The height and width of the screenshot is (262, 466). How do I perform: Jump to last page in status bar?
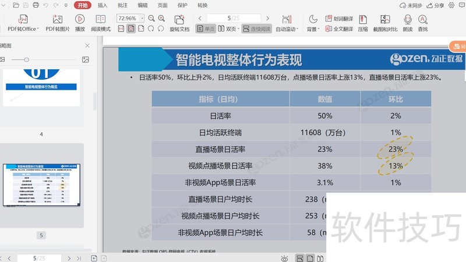[79, 259]
